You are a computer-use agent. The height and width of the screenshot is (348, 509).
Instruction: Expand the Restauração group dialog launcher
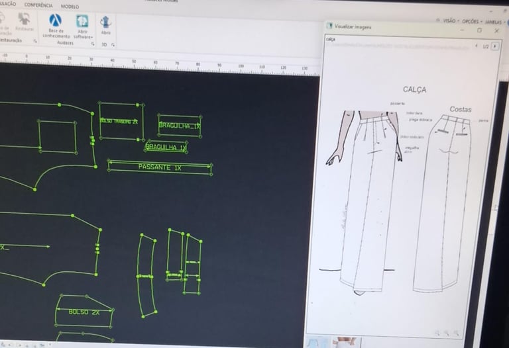[35, 41]
